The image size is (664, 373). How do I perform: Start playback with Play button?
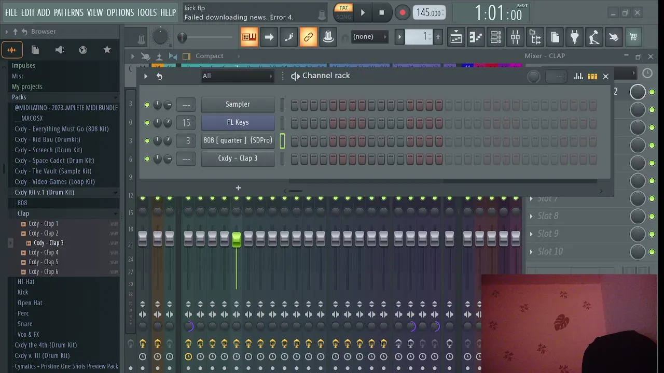(x=363, y=13)
